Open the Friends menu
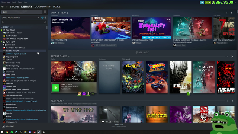 point(14,2)
